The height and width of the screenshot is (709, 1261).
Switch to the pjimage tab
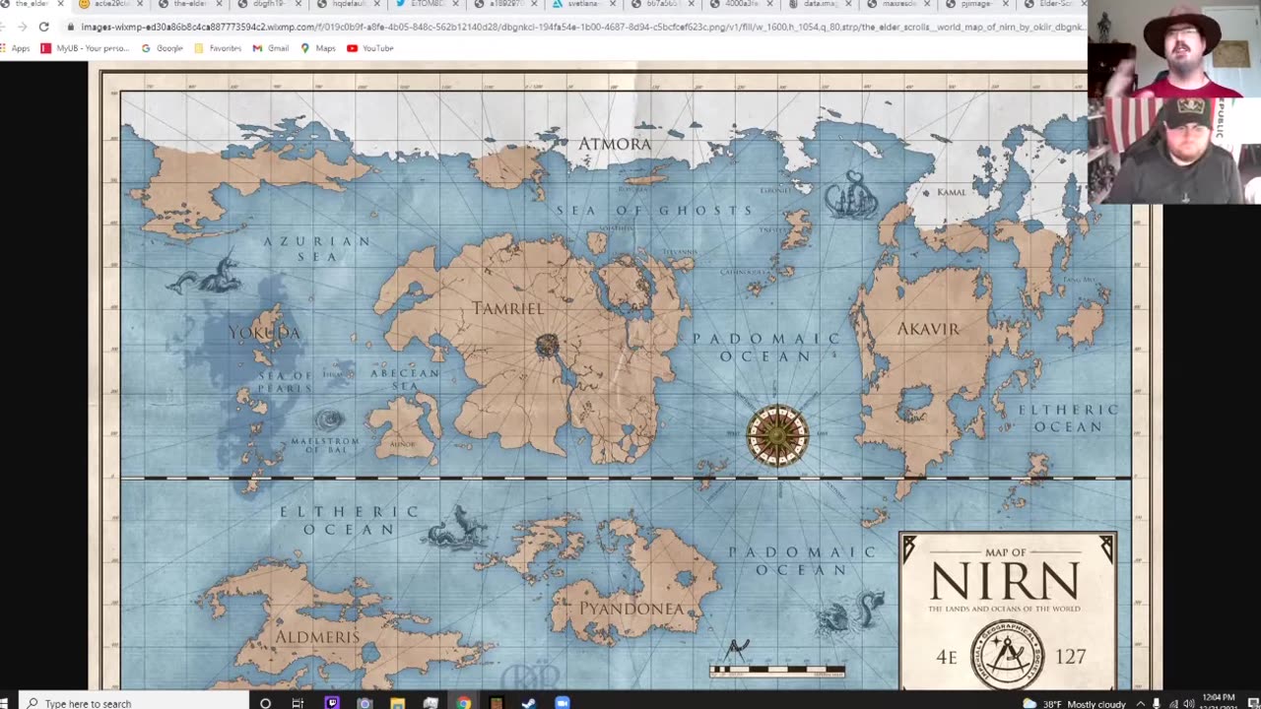(975, 5)
